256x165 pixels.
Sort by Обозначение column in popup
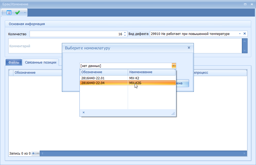click(104, 72)
